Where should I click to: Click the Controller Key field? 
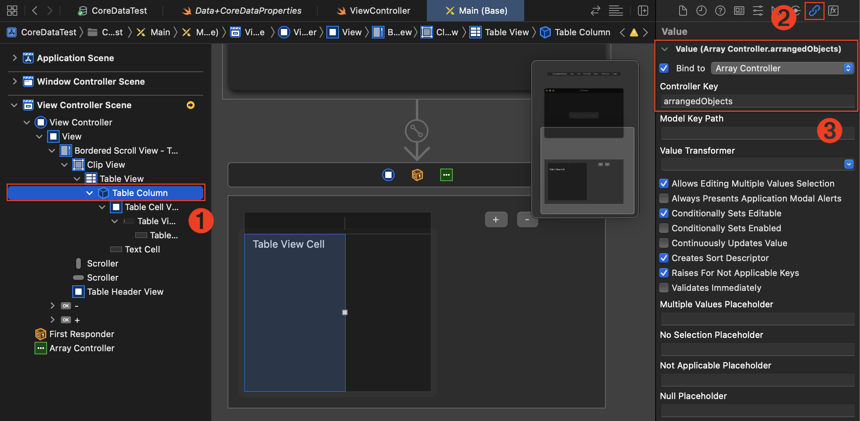coord(758,101)
